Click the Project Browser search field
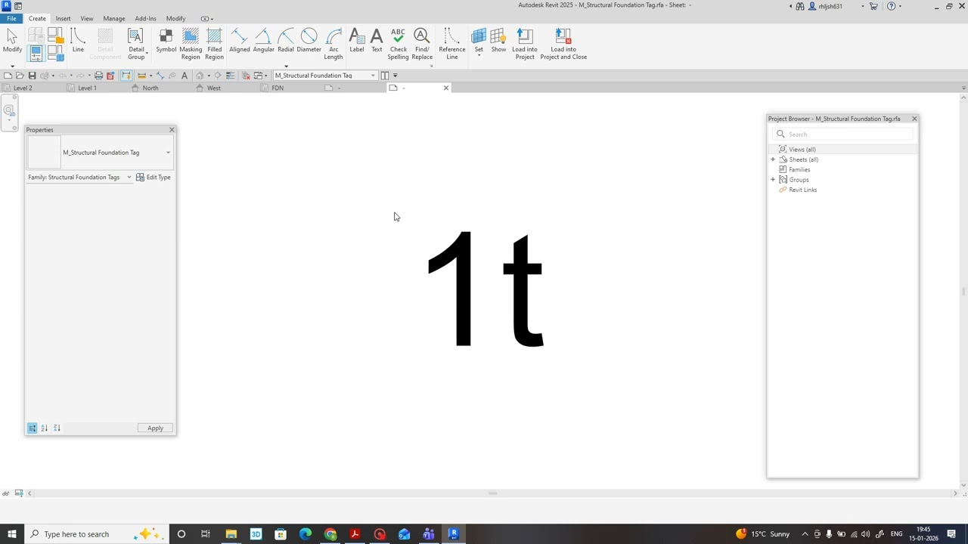Viewport: 968px width, 544px height. (842, 134)
